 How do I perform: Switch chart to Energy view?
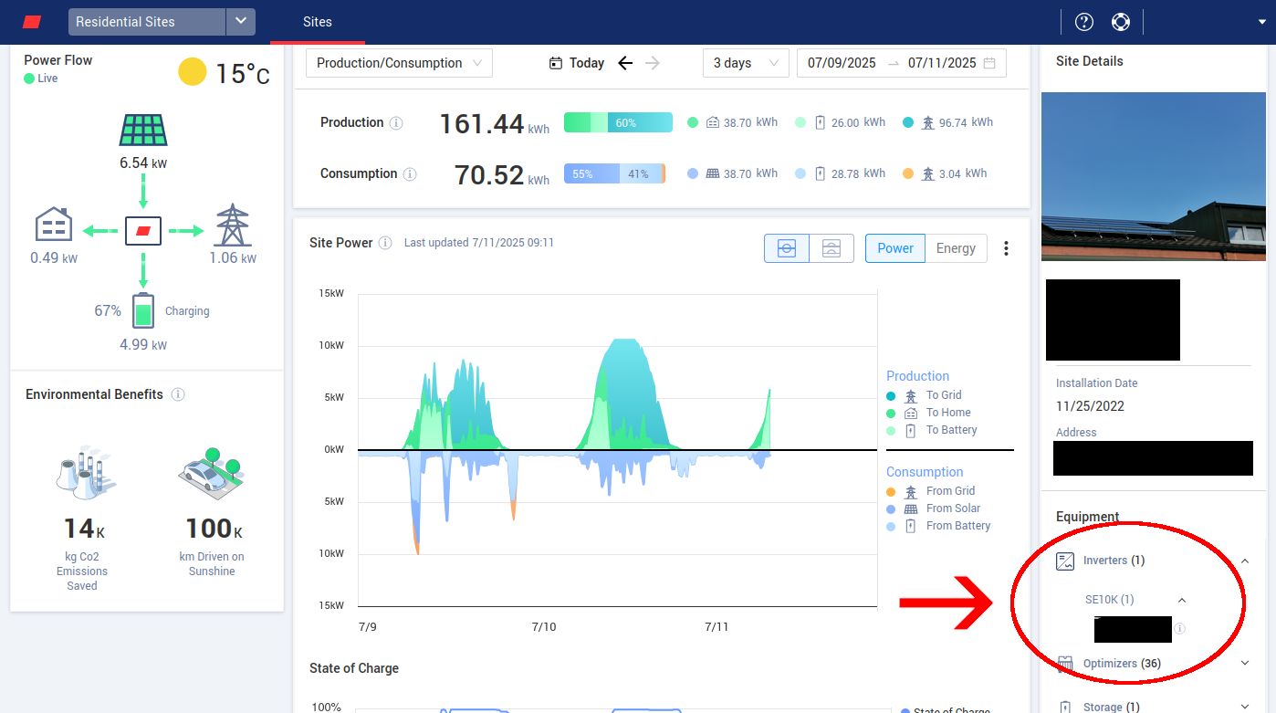coord(956,248)
